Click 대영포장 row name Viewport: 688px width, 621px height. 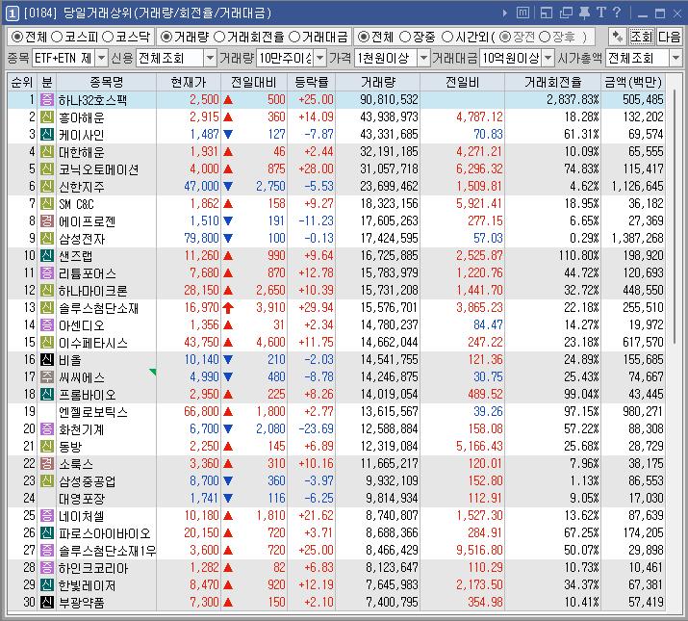pos(82,499)
